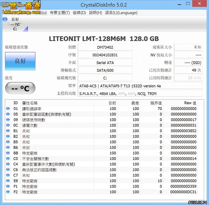
Task: Click status dot for attribute C4 row
Action: [x=8, y=164]
